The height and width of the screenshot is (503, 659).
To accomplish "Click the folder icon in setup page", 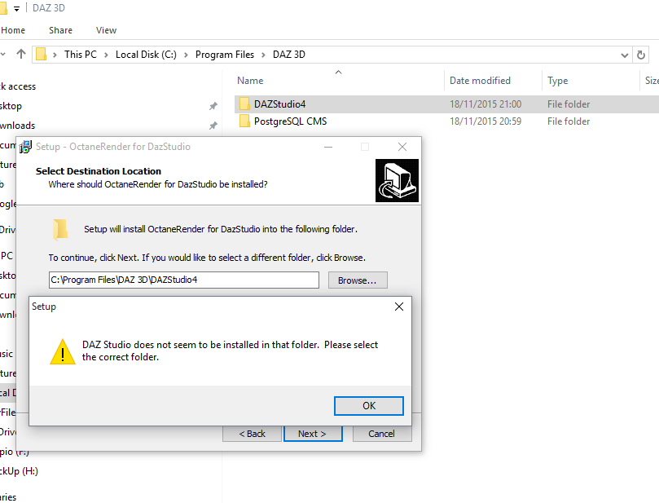I will click(60, 229).
